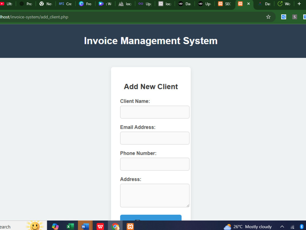Switch to the 'Dau' Upwork tab

coord(185,4)
